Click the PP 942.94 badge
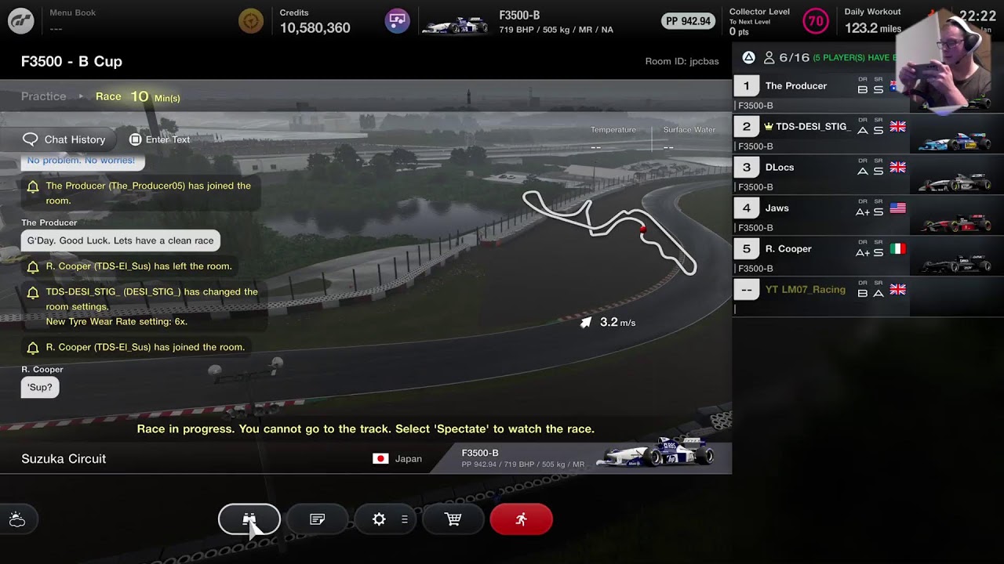Screen dimensions: 1004x564 [x=689, y=21]
